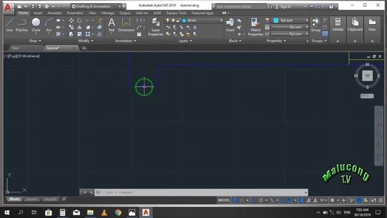
Task: Click the Plot (print) icon in quick access toolbar
Action: point(47,6)
